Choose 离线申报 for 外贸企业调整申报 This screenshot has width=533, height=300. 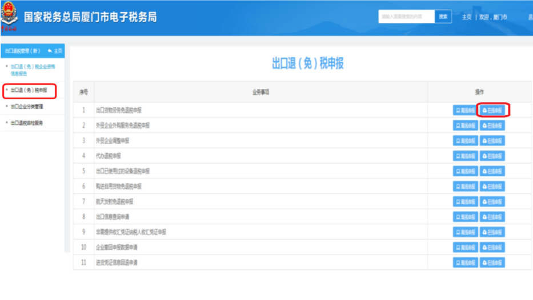coord(466,141)
